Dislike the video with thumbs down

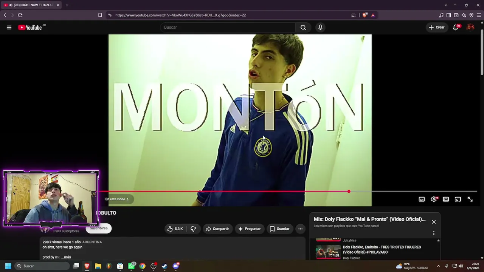pyautogui.click(x=193, y=229)
